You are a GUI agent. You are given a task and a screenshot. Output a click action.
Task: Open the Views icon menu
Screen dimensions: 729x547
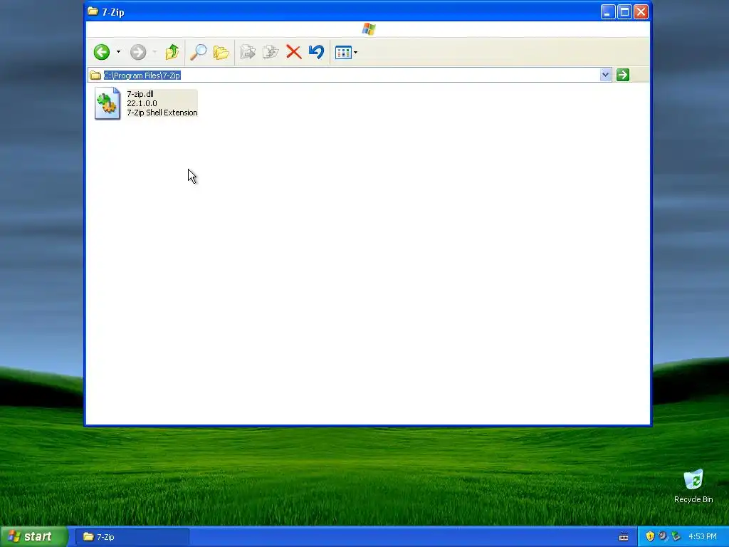[346, 53]
